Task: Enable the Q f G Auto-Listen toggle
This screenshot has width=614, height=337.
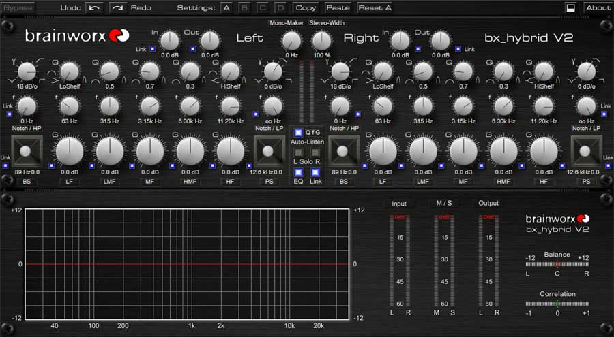Action: [298, 133]
